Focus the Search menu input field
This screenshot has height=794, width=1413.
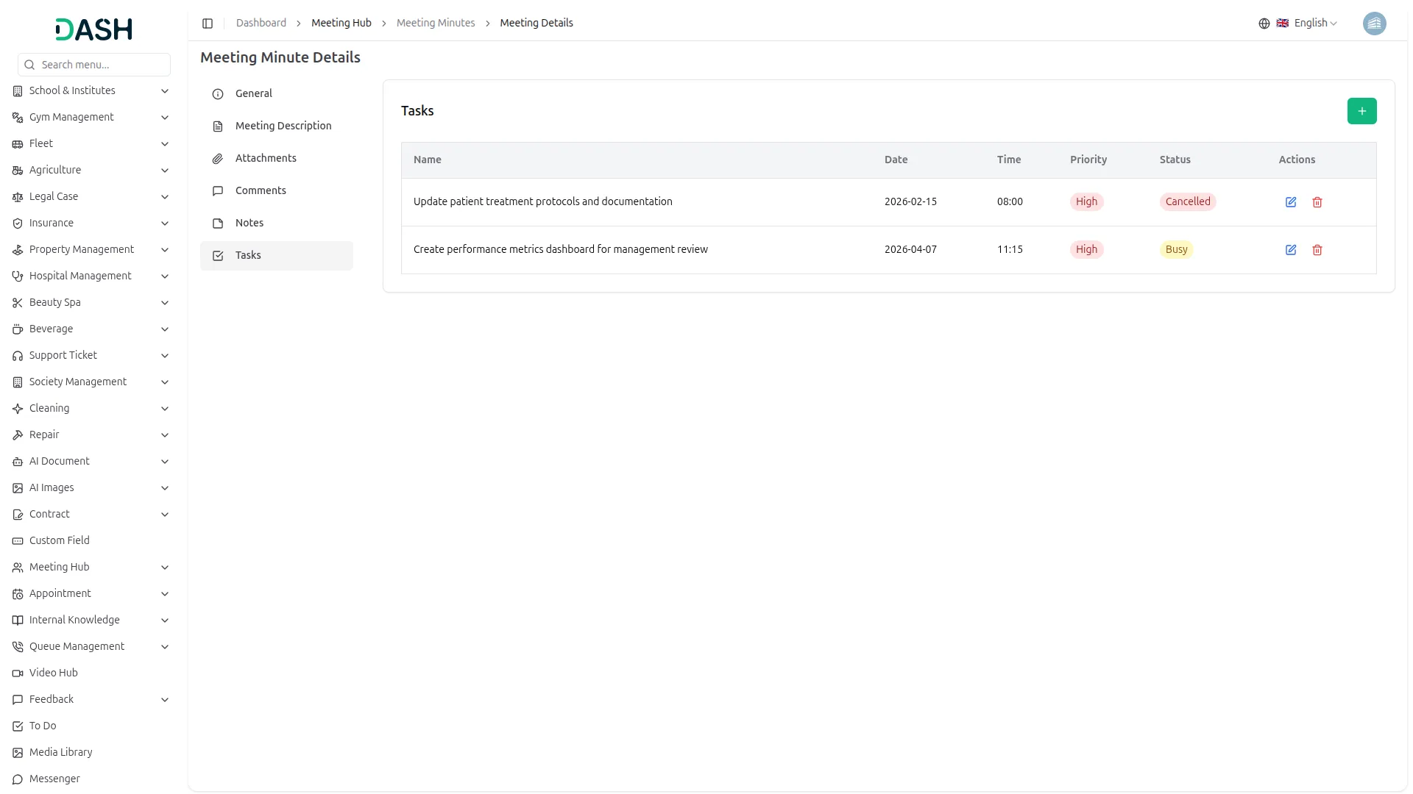102,65
